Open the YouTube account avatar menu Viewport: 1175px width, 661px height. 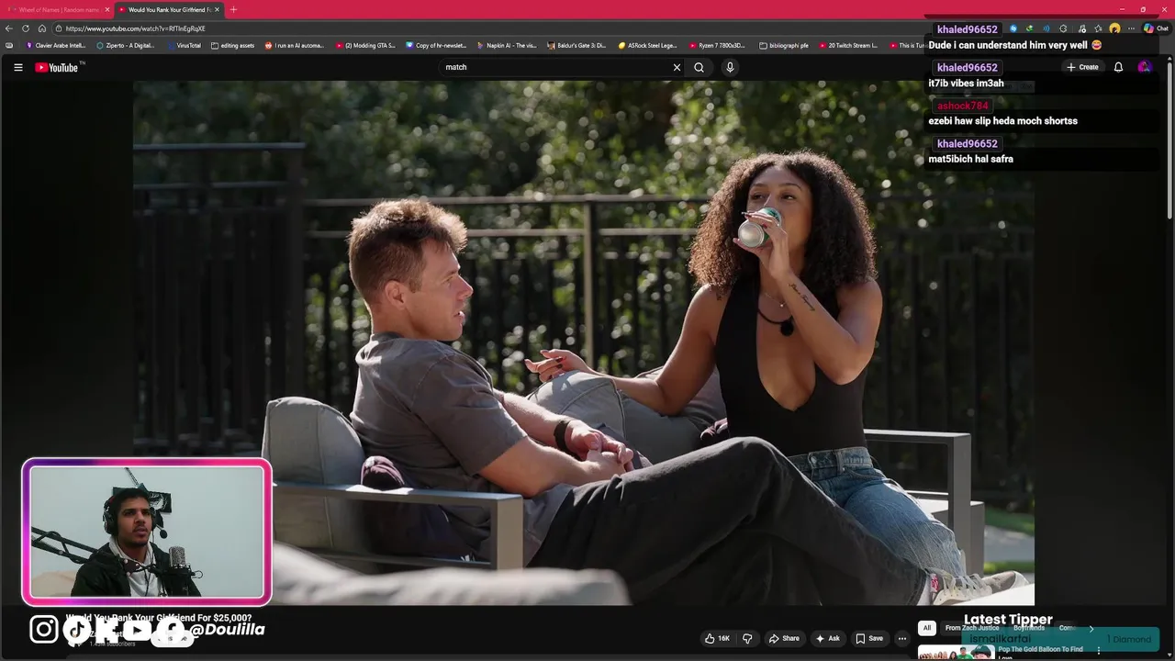(1144, 67)
